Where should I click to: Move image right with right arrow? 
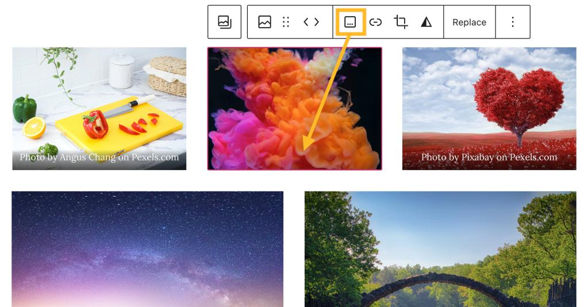click(x=317, y=22)
